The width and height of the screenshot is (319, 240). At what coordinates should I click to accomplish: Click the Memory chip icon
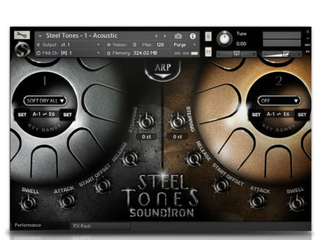(x=109, y=53)
